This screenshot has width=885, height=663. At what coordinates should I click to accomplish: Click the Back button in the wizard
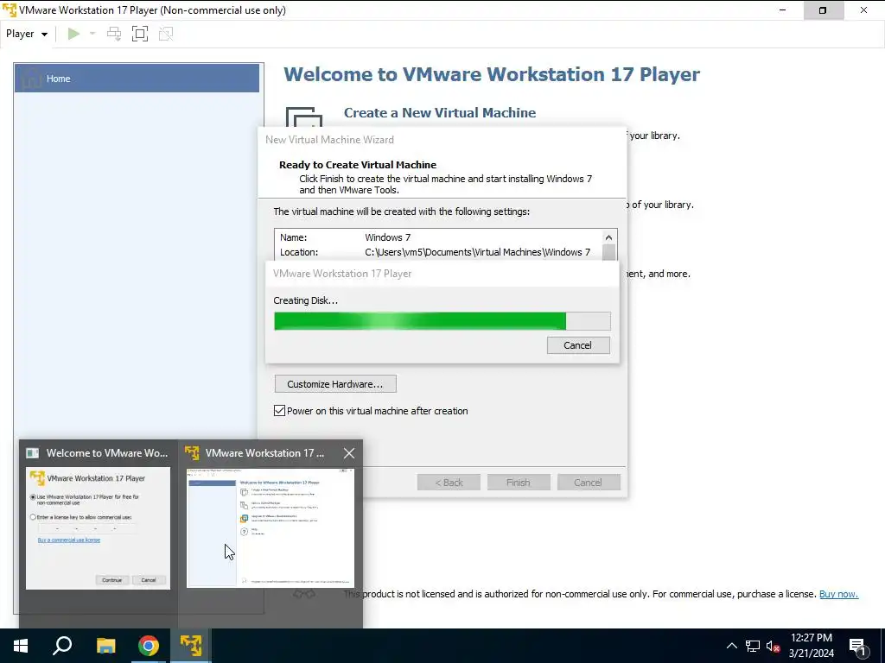coord(449,483)
